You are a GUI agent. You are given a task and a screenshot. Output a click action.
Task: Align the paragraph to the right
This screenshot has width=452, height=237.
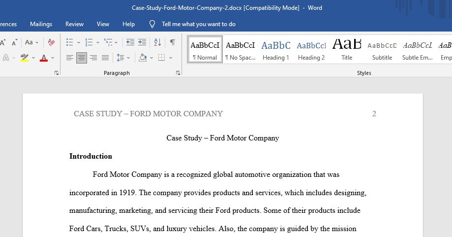tap(93, 58)
